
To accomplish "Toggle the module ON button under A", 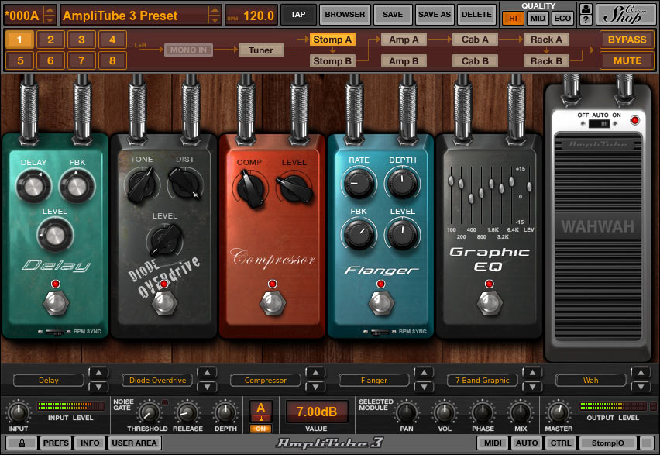I will [x=260, y=428].
